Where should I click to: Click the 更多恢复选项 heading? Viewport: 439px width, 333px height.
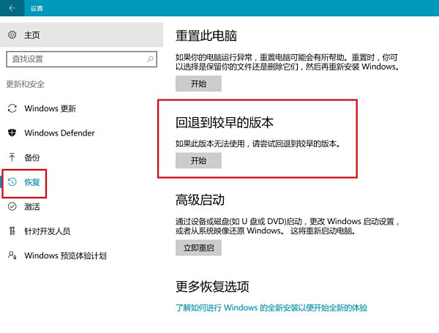[212, 286]
